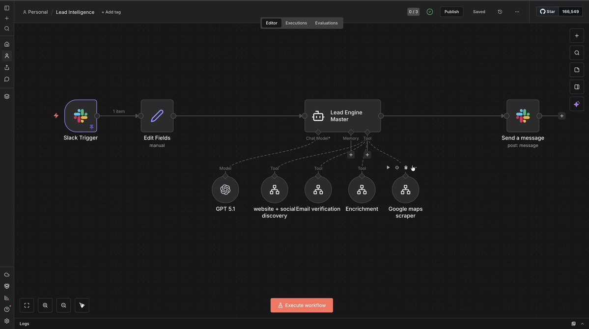Screen dimensions: 589x329
Task: Switch to the Executions tab
Action: tap(296, 23)
